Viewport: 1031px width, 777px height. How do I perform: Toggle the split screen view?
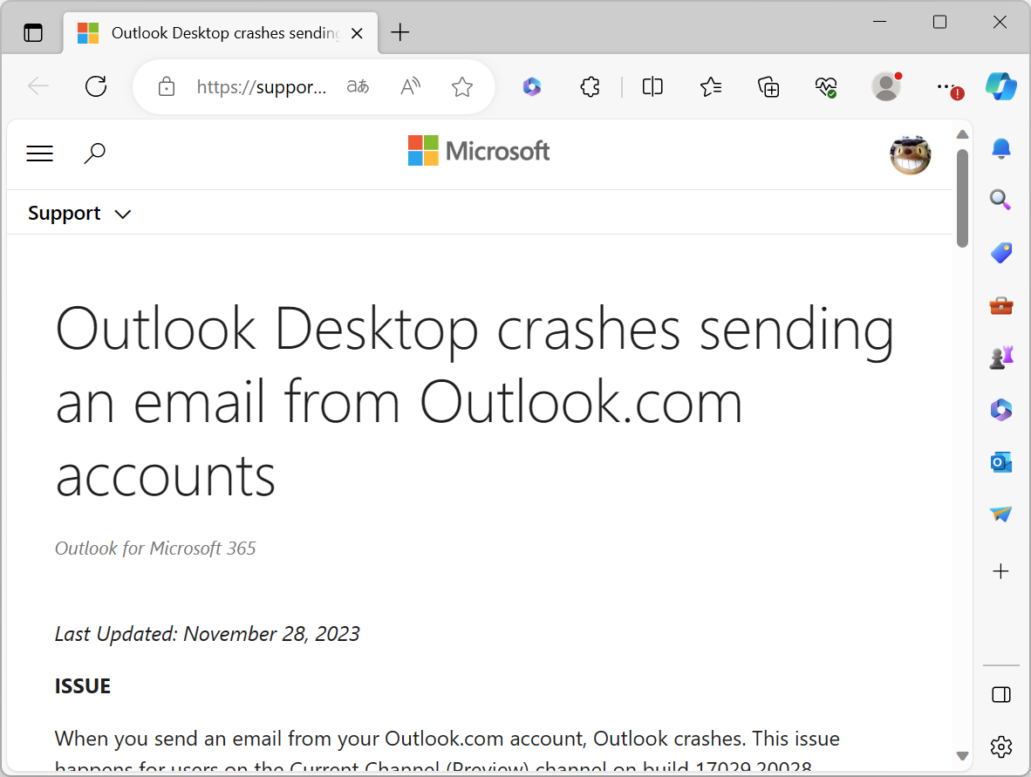click(652, 86)
